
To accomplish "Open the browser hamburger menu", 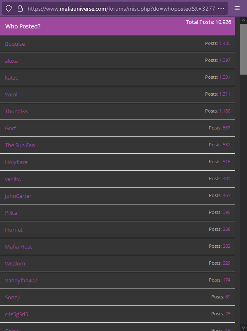I will [x=237, y=8].
